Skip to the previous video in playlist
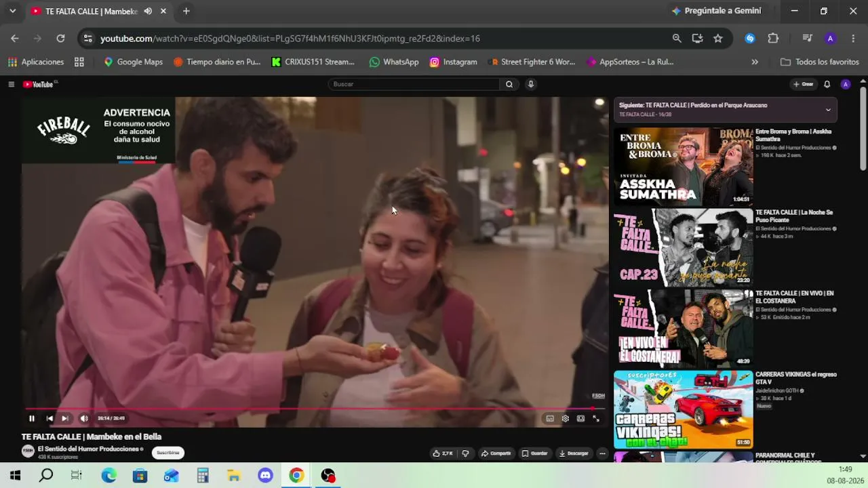The image size is (868, 488). (50, 418)
